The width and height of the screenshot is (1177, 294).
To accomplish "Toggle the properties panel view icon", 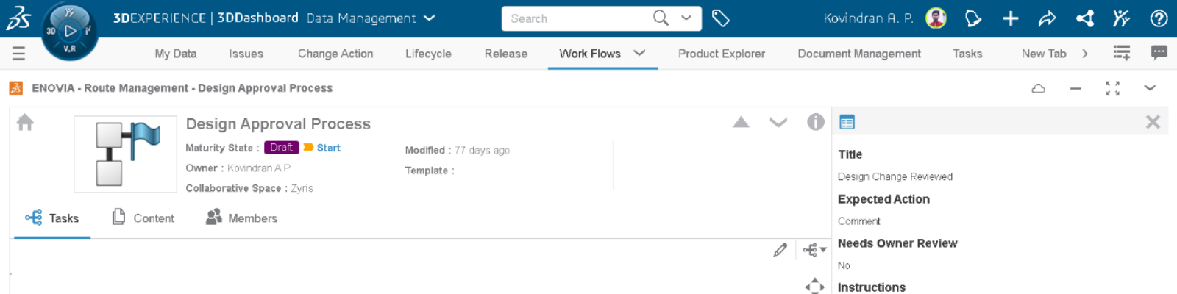I will (847, 122).
